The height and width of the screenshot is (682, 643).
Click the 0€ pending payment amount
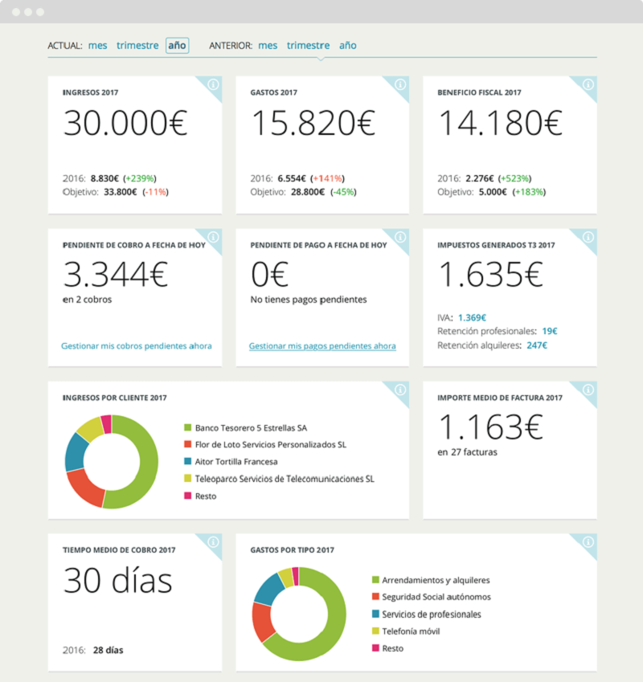click(x=270, y=275)
